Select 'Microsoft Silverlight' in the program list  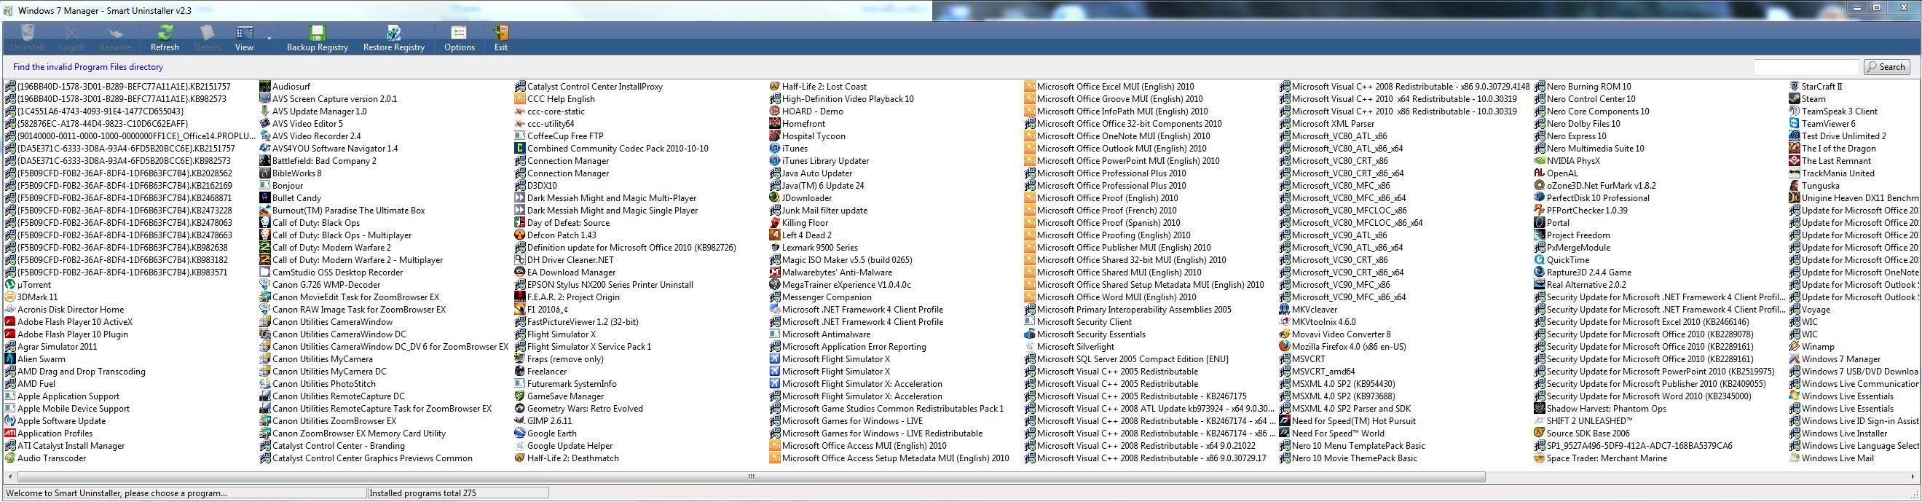(x=1069, y=347)
